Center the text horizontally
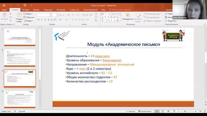This screenshot has width=207, height=116. click(76, 20)
